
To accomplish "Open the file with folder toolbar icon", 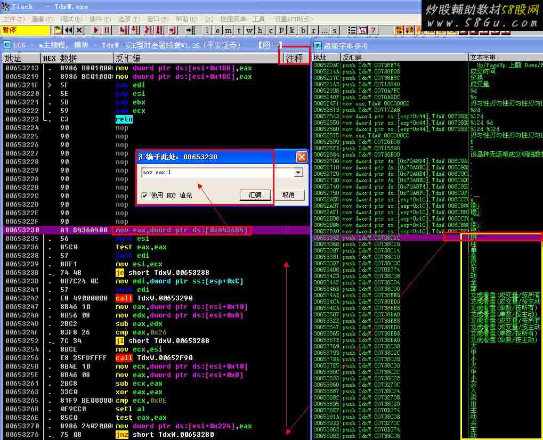I will point(58,30).
